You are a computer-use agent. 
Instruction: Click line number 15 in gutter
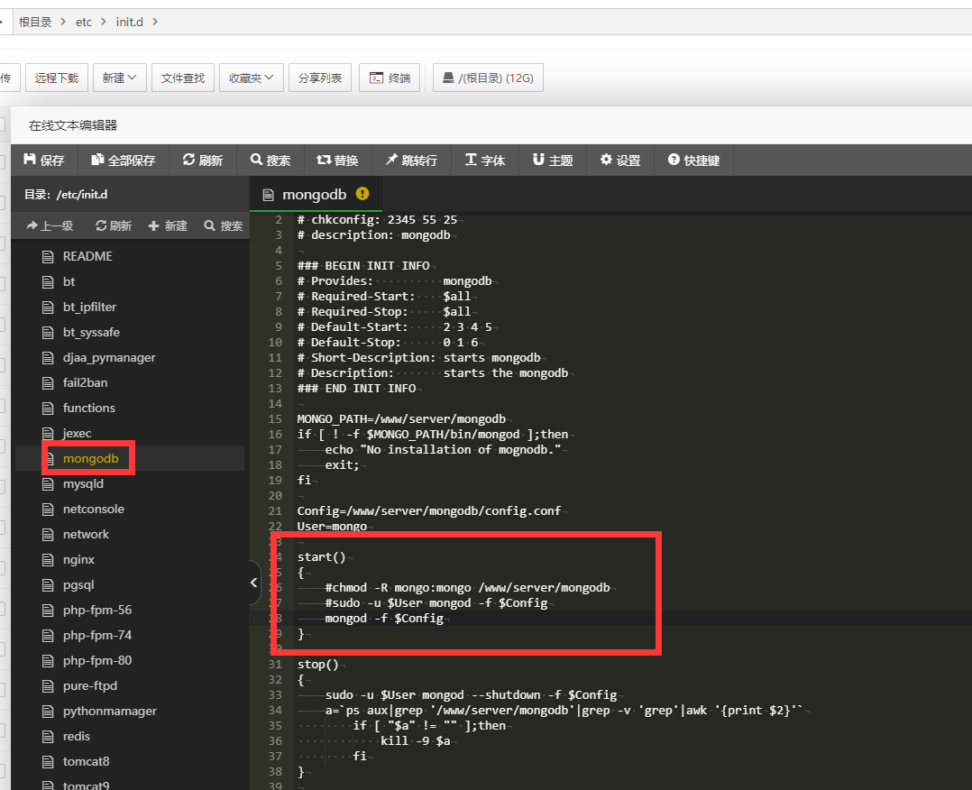(x=275, y=419)
